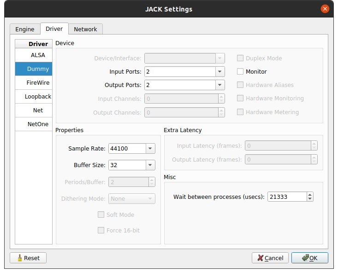
Task: Click the Output Channels spin box
Action: coord(184,112)
